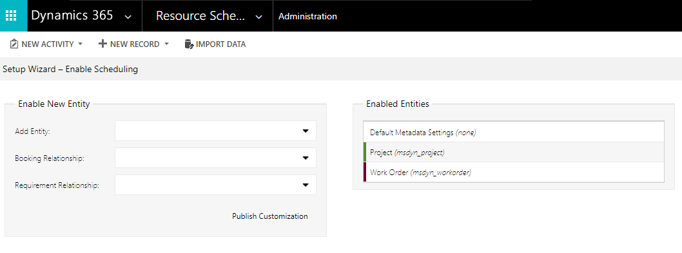The image size is (682, 253).
Task: Click Dynamics 365 in the navigation bar
Action: coord(72,15)
